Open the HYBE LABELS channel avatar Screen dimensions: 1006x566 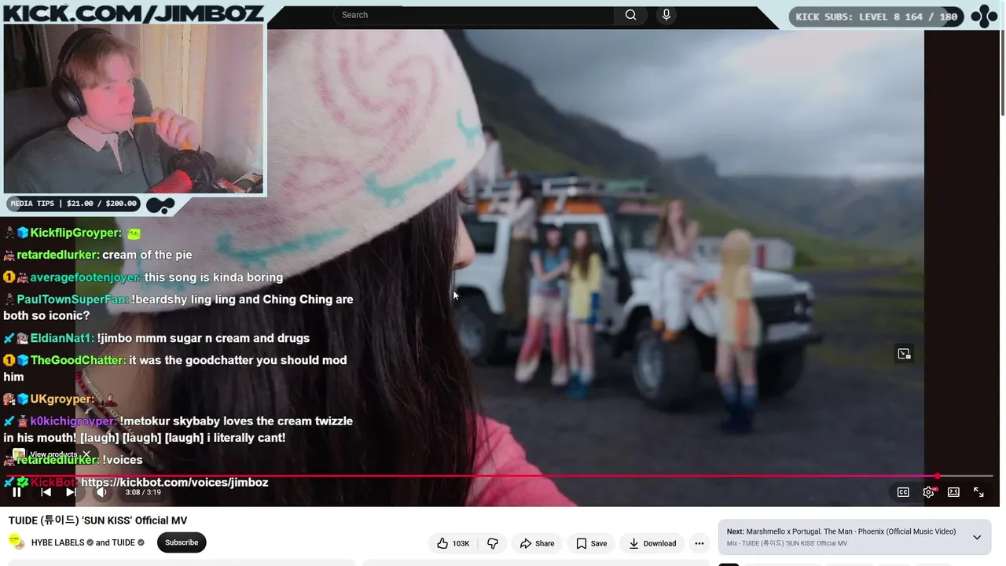[16, 542]
